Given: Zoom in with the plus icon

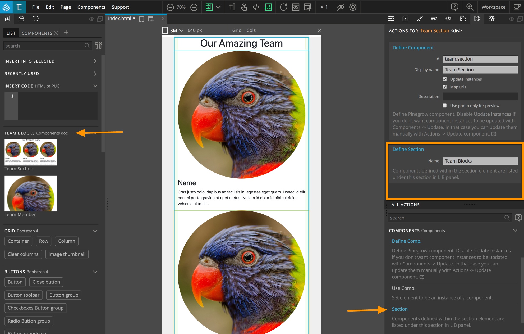Looking at the screenshot, I should pyautogui.click(x=194, y=7).
